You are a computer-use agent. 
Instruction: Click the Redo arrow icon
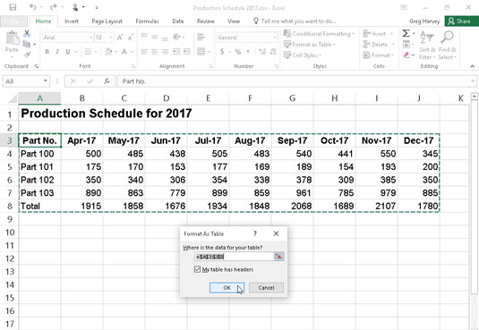[x=54, y=7]
